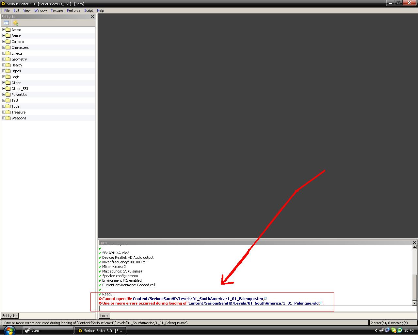The image size is (418, 335).
Task: Click the network computers tray icon
Action: 388,330
